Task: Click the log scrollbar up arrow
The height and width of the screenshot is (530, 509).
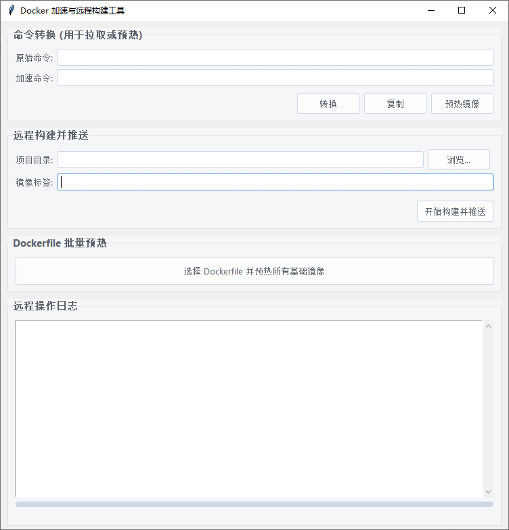Action: (489, 326)
